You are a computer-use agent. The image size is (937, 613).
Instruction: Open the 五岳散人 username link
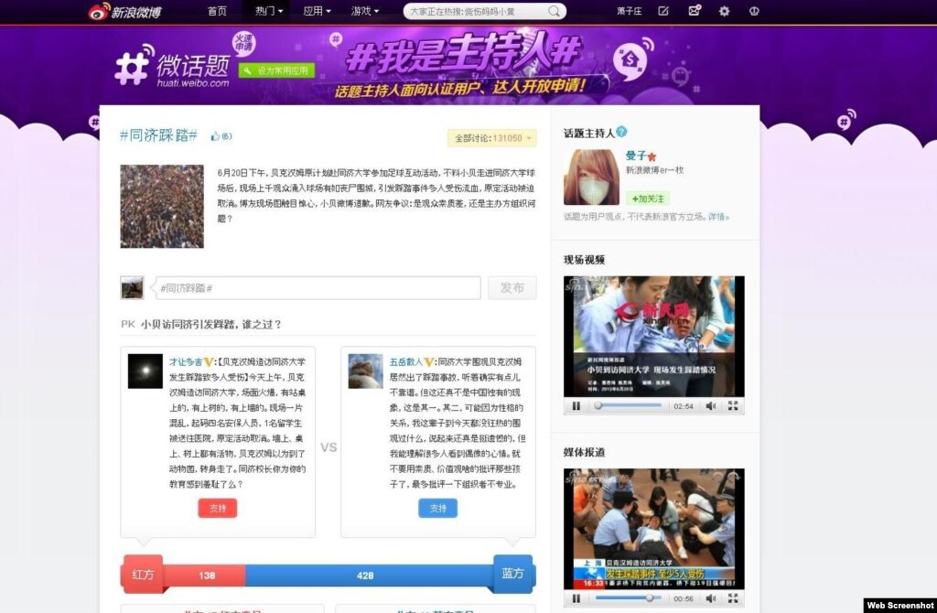[406, 362]
